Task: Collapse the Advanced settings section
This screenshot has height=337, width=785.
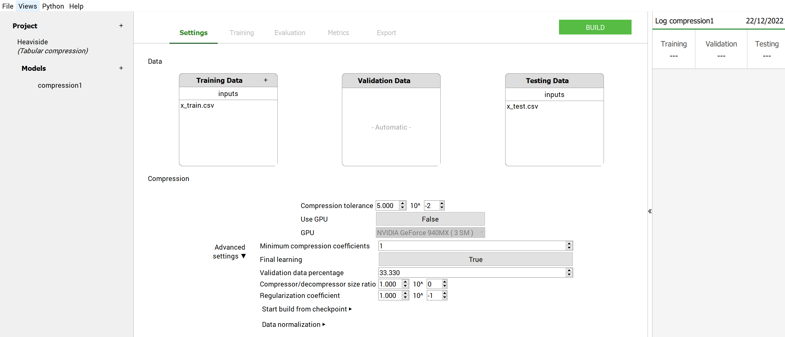Action: pyautogui.click(x=229, y=251)
